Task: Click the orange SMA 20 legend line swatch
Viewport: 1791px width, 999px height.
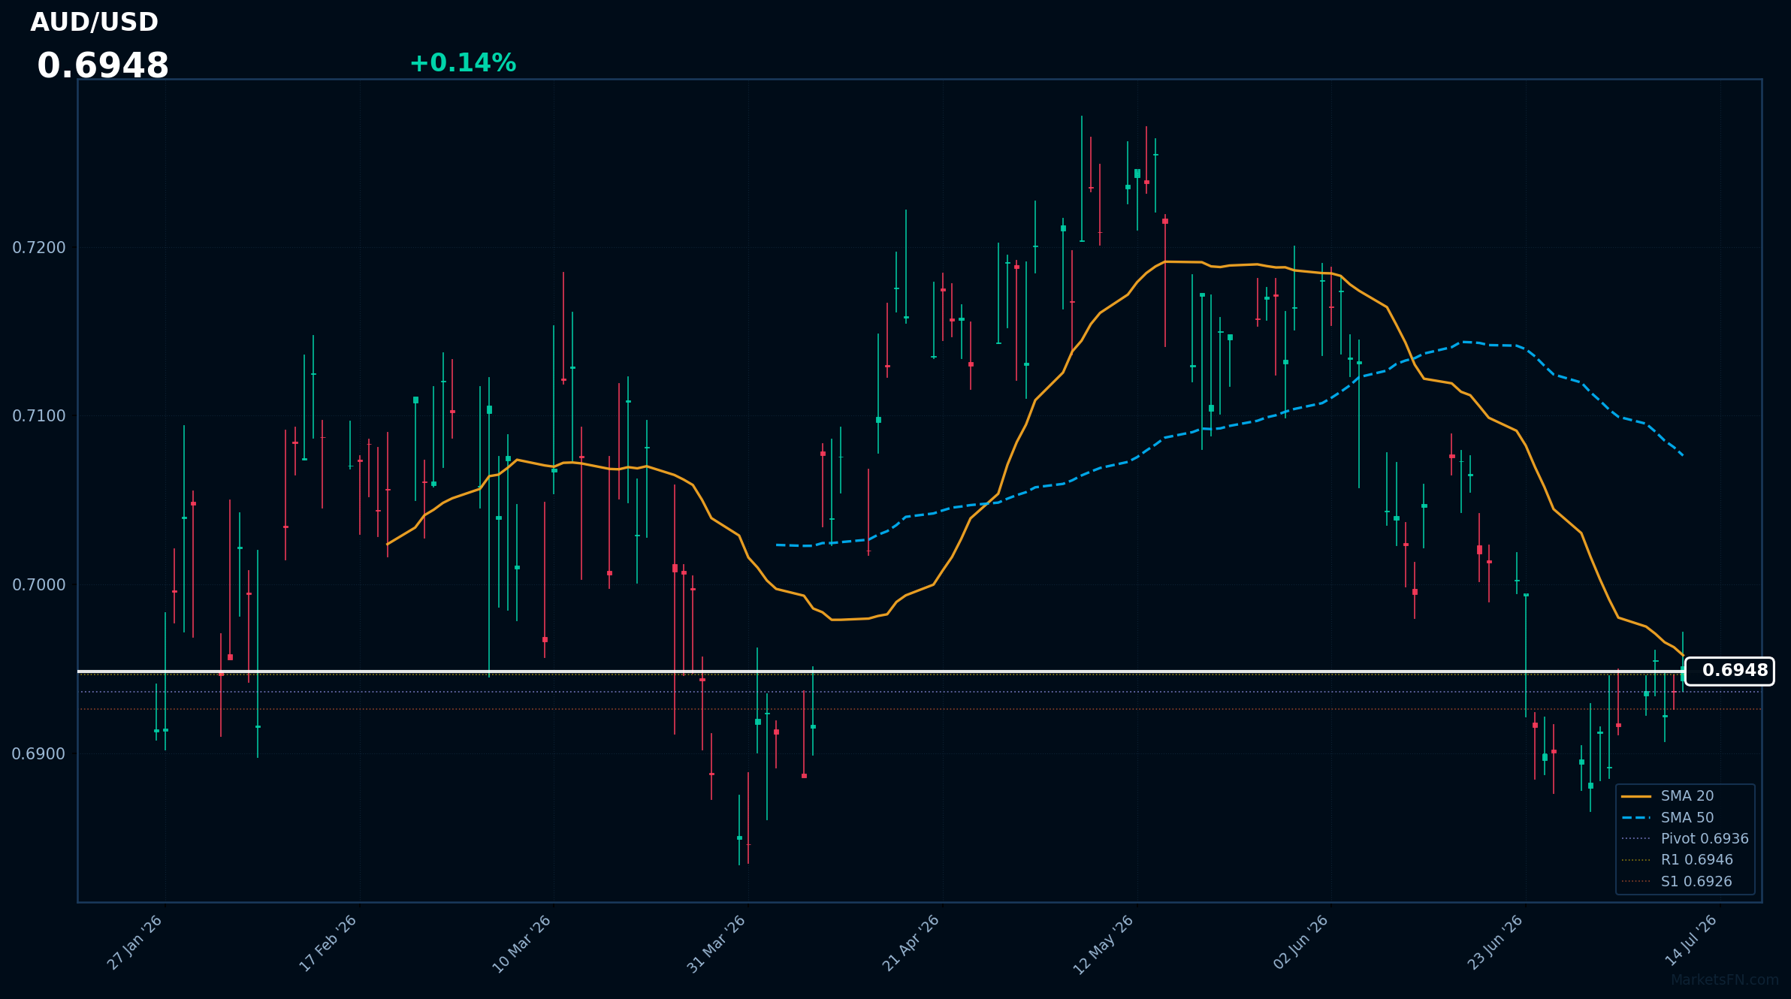Action: tap(1636, 796)
